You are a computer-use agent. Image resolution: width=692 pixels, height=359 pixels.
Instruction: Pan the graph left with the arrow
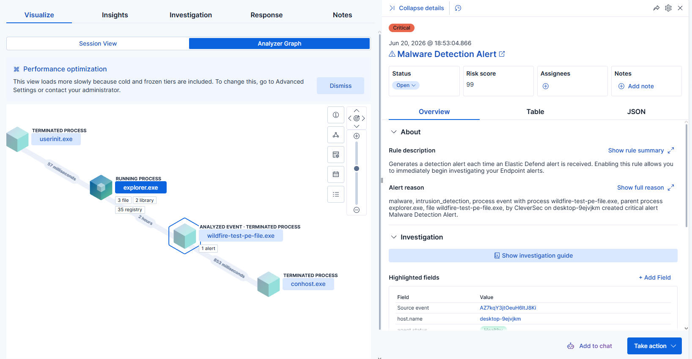[350, 118]
